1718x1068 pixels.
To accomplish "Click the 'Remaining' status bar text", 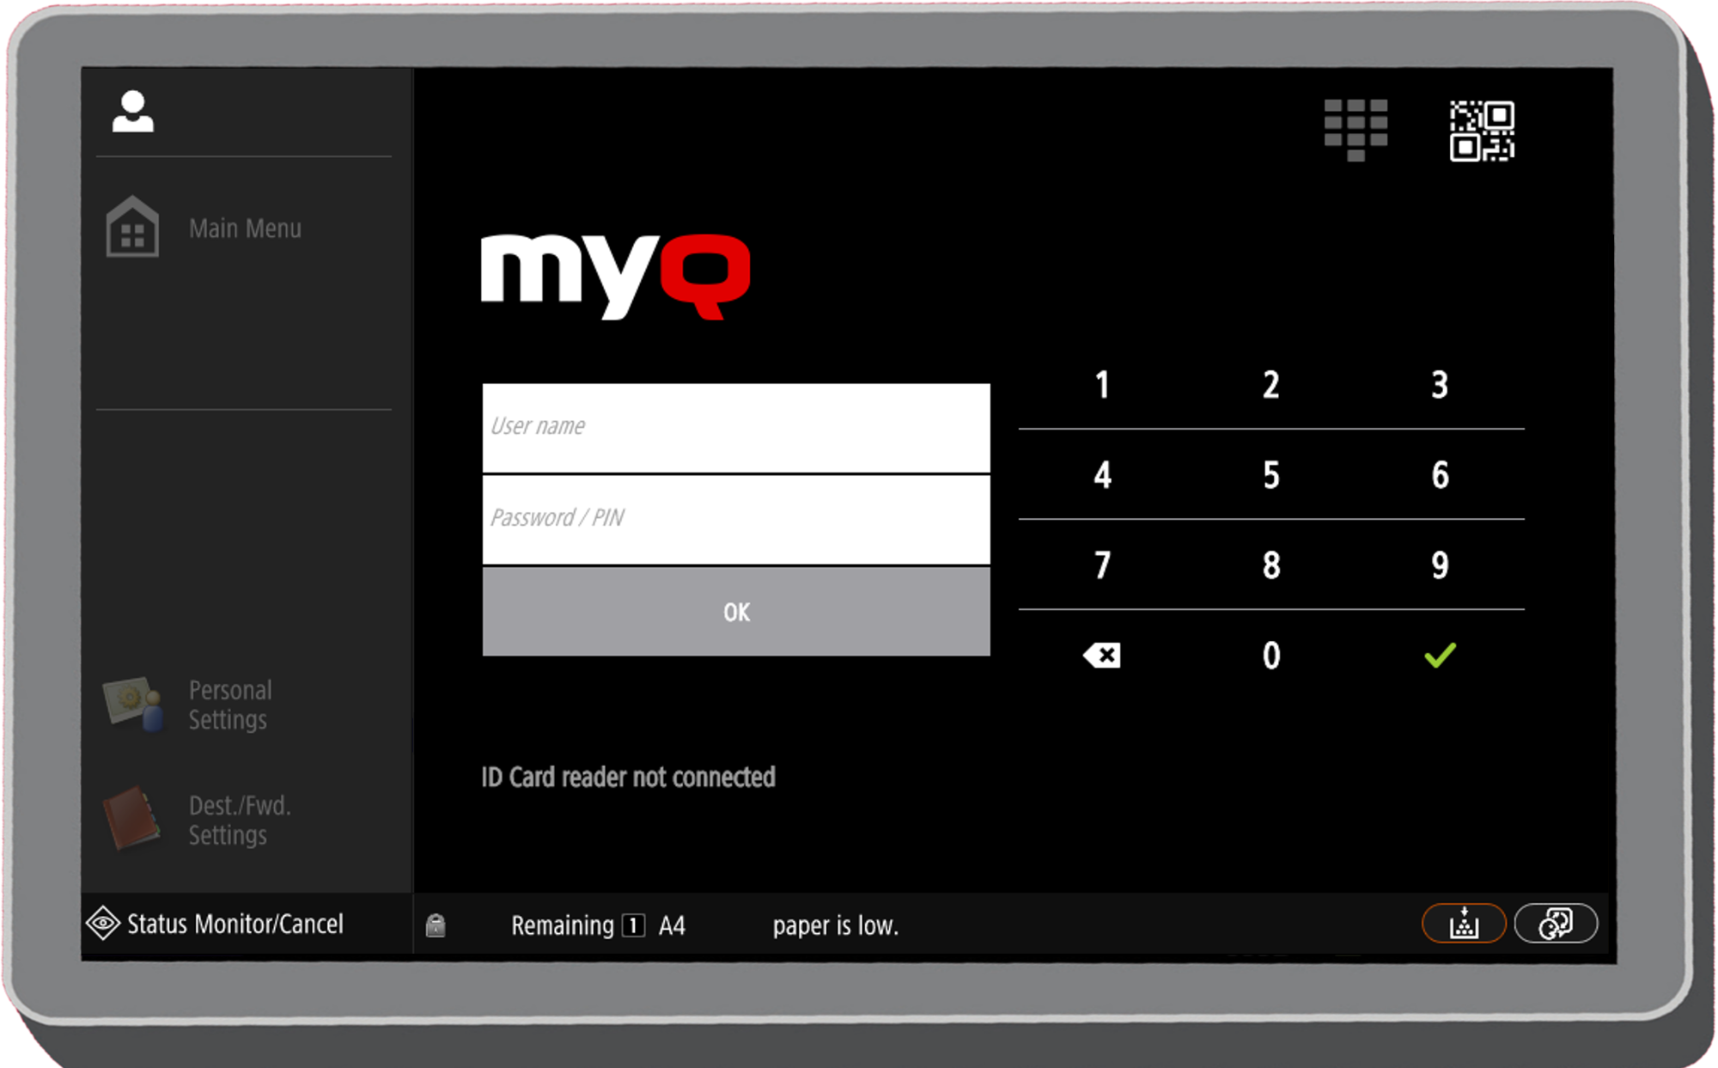I will point(562,925).
